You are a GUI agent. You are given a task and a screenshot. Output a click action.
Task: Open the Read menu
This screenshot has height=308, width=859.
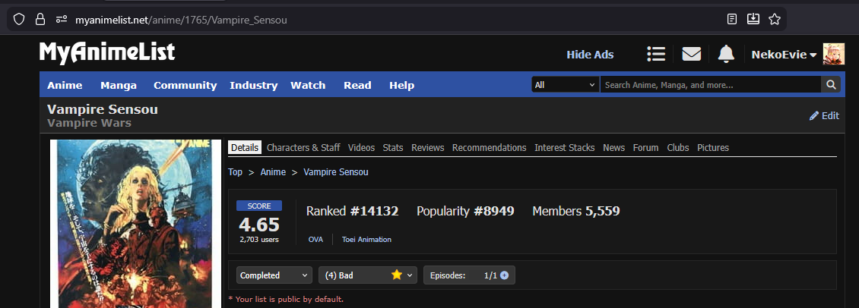357,85
